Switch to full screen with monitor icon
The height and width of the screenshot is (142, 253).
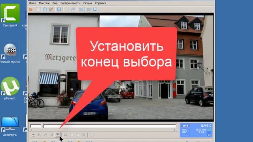[x=95, y=9]
